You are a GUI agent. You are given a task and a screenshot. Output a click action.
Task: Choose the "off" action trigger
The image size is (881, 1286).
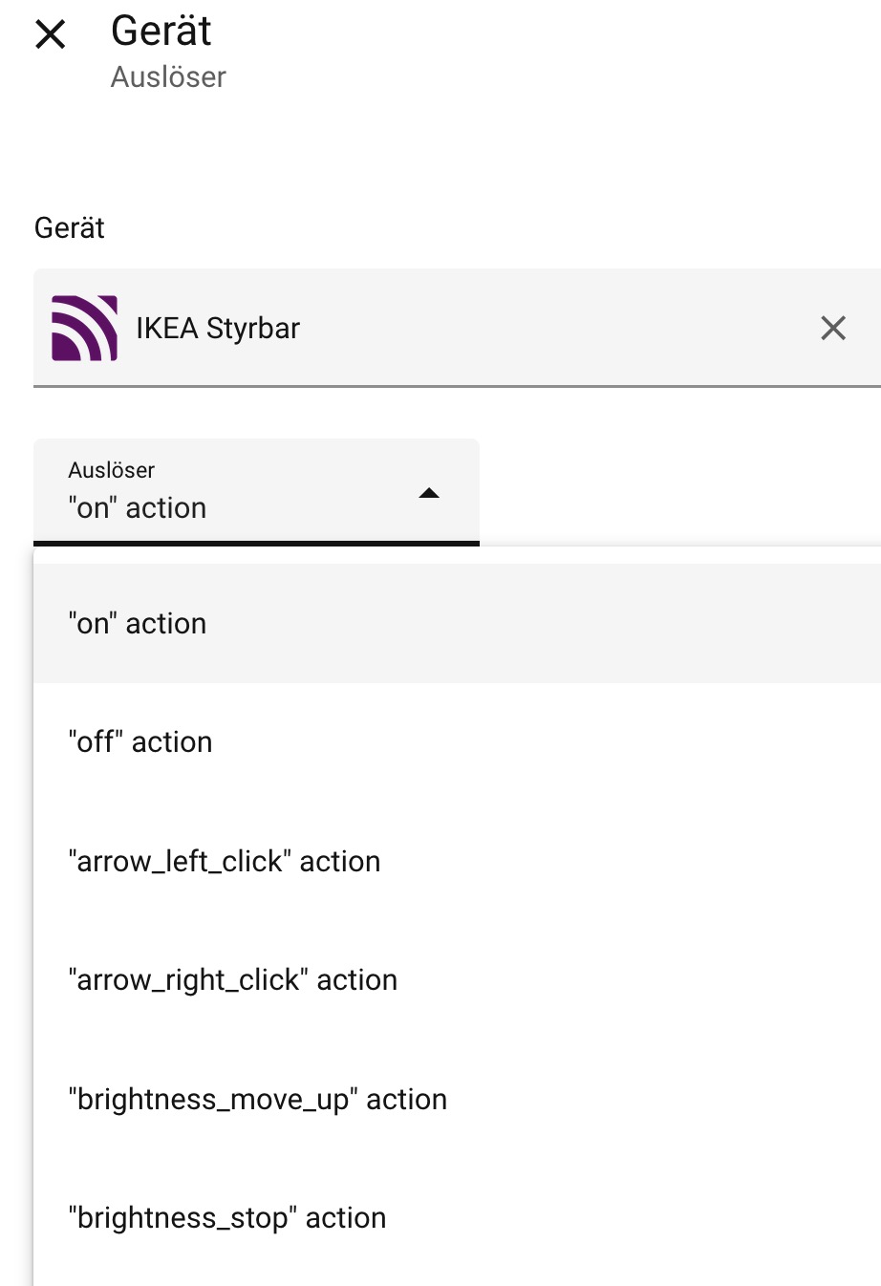click(140, 742)
